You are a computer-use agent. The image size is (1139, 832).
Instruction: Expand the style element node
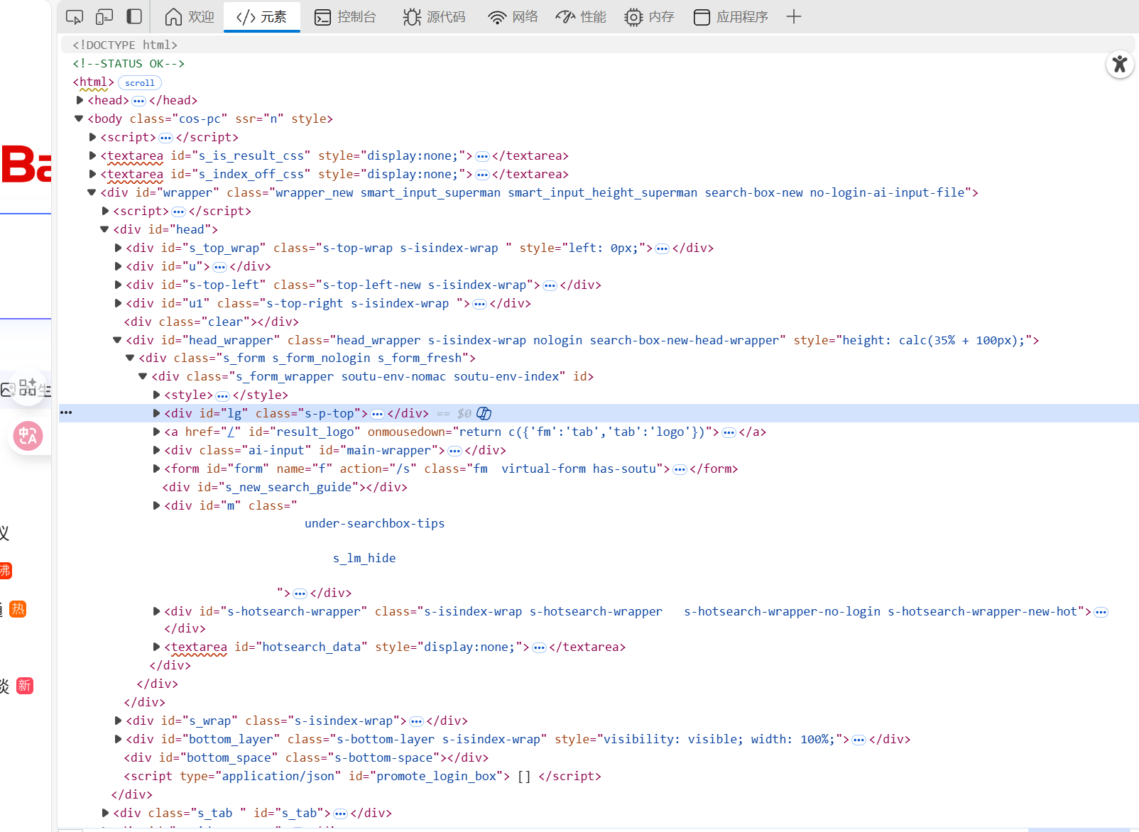157,395
